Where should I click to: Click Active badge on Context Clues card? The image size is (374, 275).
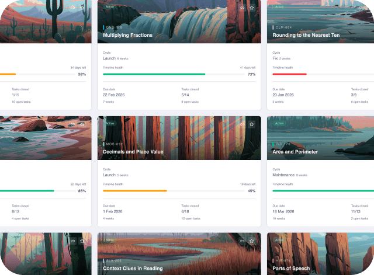[110, 240]
